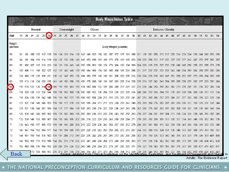This screenshot has width=229, height=172.
Task: Click weight 314 for height 64, BMI 54
Action: (218, 87)
